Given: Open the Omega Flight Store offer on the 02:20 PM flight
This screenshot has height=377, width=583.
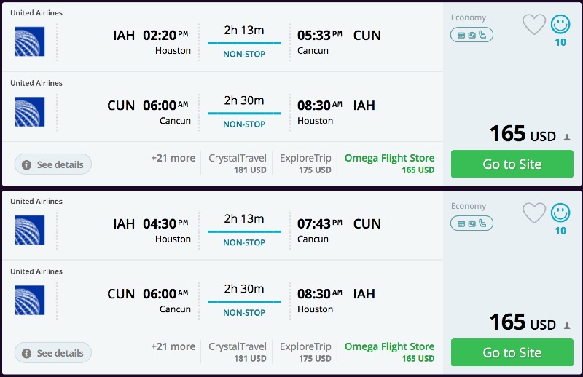Looking at the screenshot, I should pos(389,164).
